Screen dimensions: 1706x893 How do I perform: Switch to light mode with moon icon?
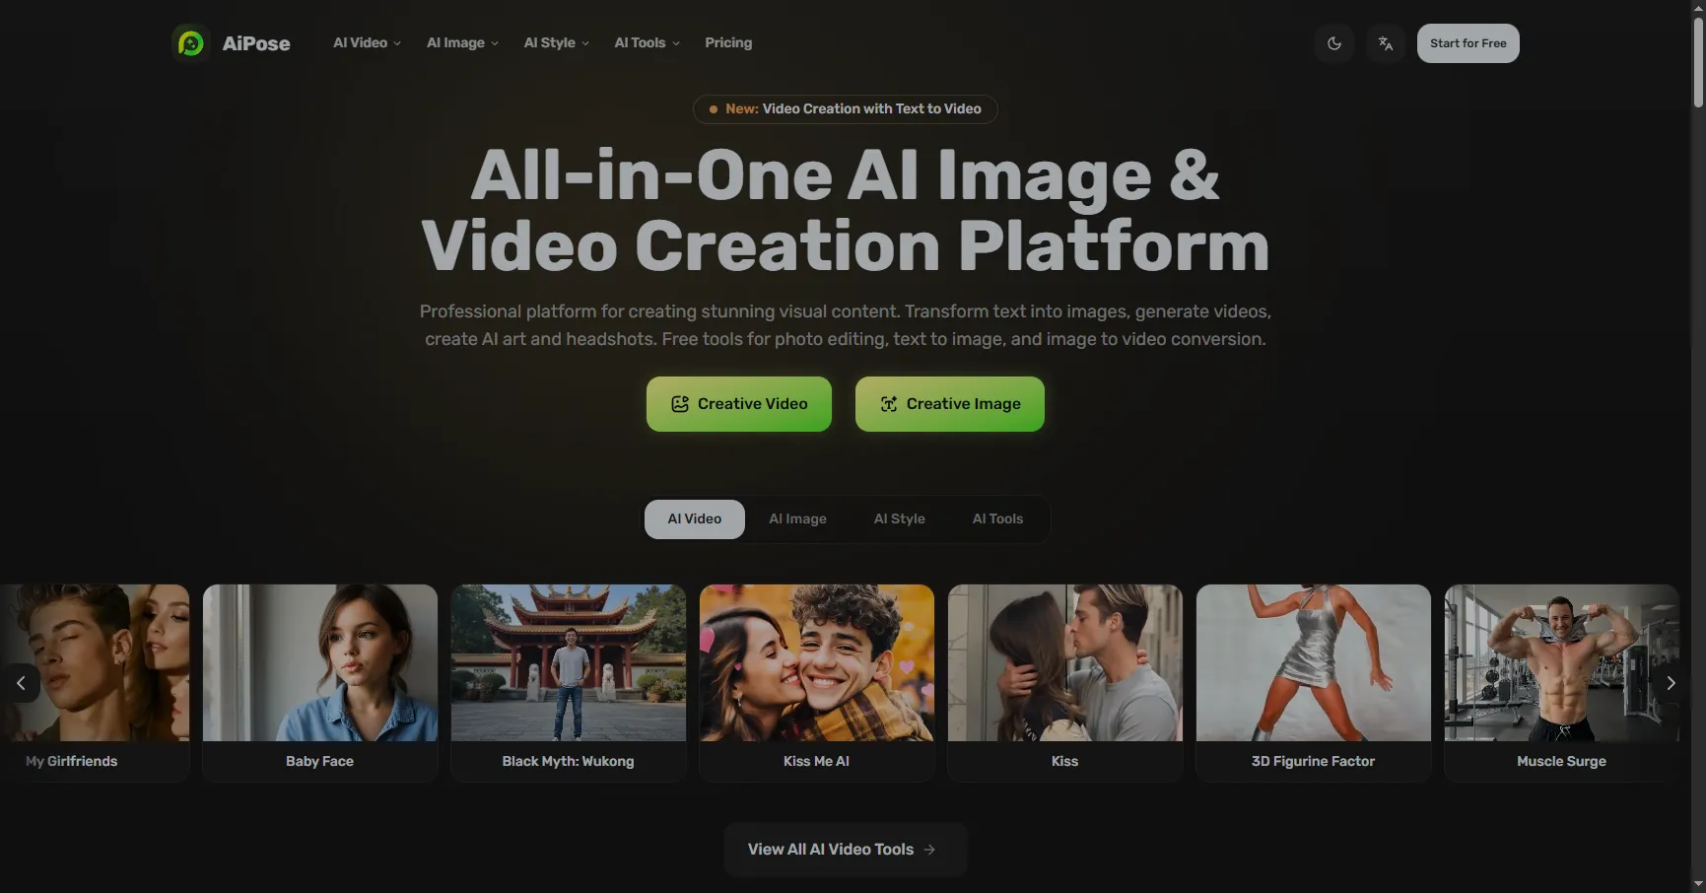(x=1333, y=42)
